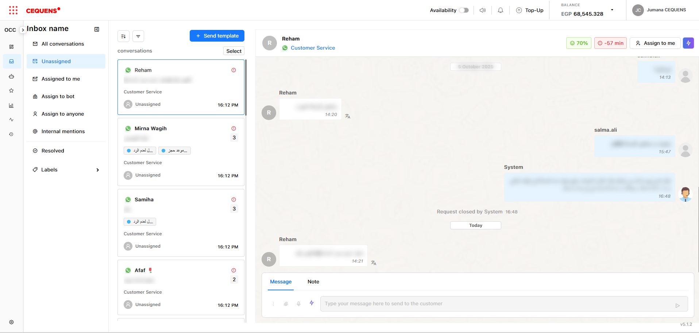Click the Jumana CEQUENS account name
The height and width of the screenshot is (333, 699).
pos(666,10)
